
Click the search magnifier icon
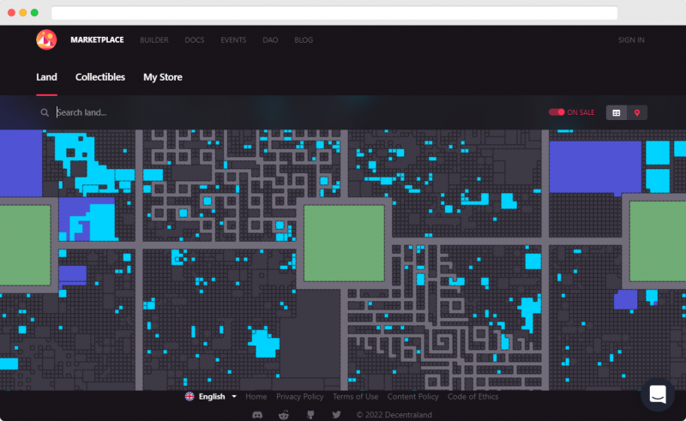coord(45,112)
